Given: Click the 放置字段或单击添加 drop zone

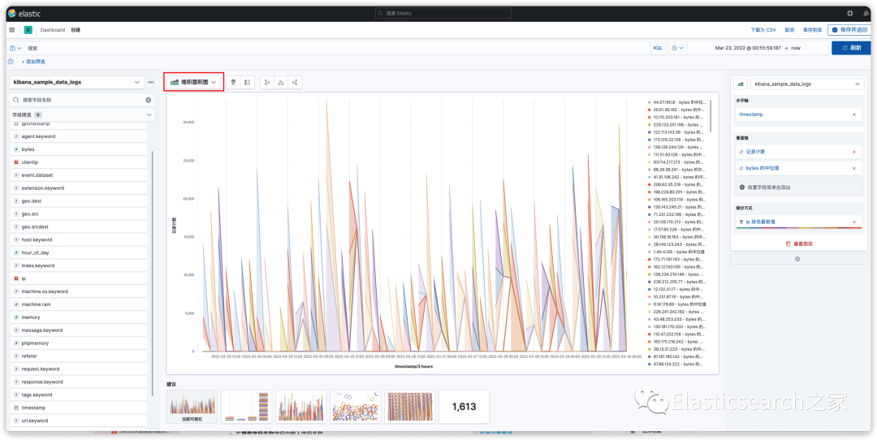Looking at the screenshot, I should [798, 188].
